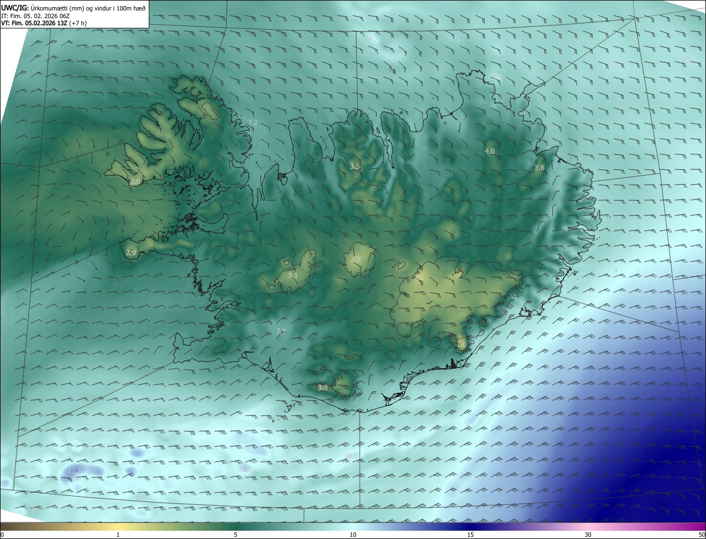Click the initial time line "IT: Fim. 05. 02. 2026 06Z"
The image size is (706, 539).
[35, 16]
